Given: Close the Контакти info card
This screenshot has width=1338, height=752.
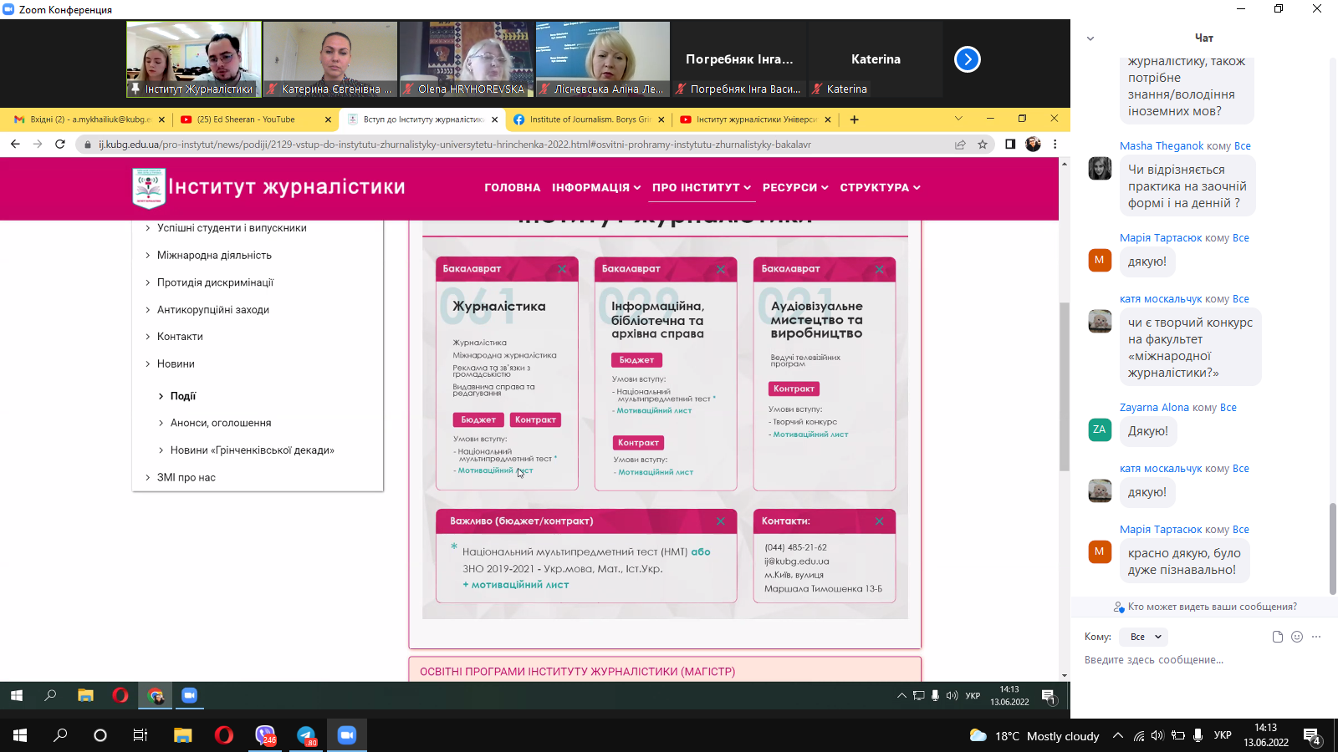Looking at the screenshot, I should click(x=879, y=521).
